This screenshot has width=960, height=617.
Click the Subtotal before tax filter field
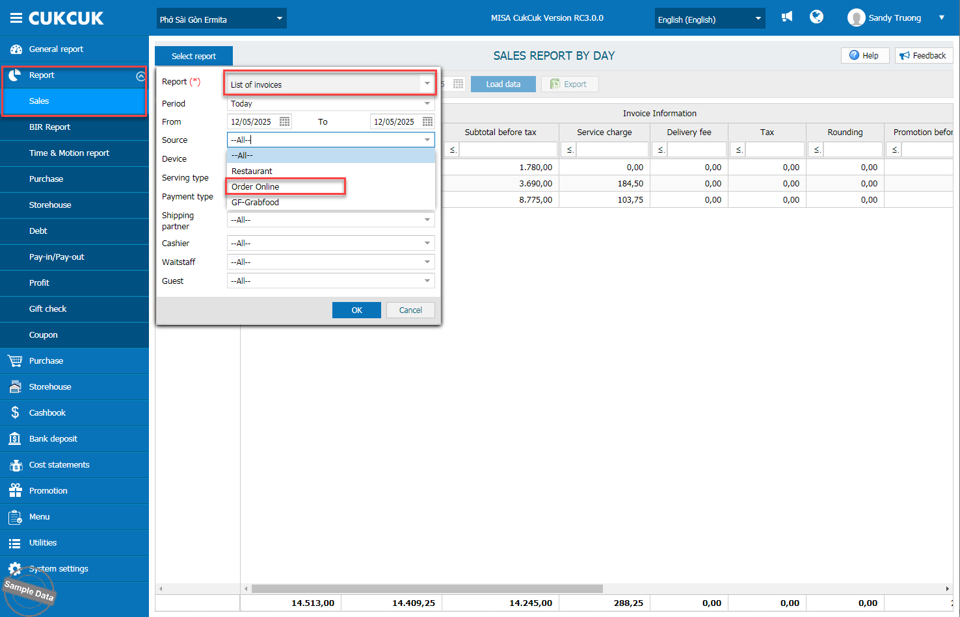[507, 149]
